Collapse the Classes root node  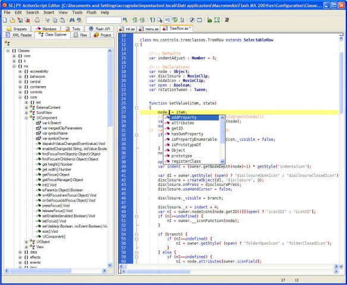[8, 51]
